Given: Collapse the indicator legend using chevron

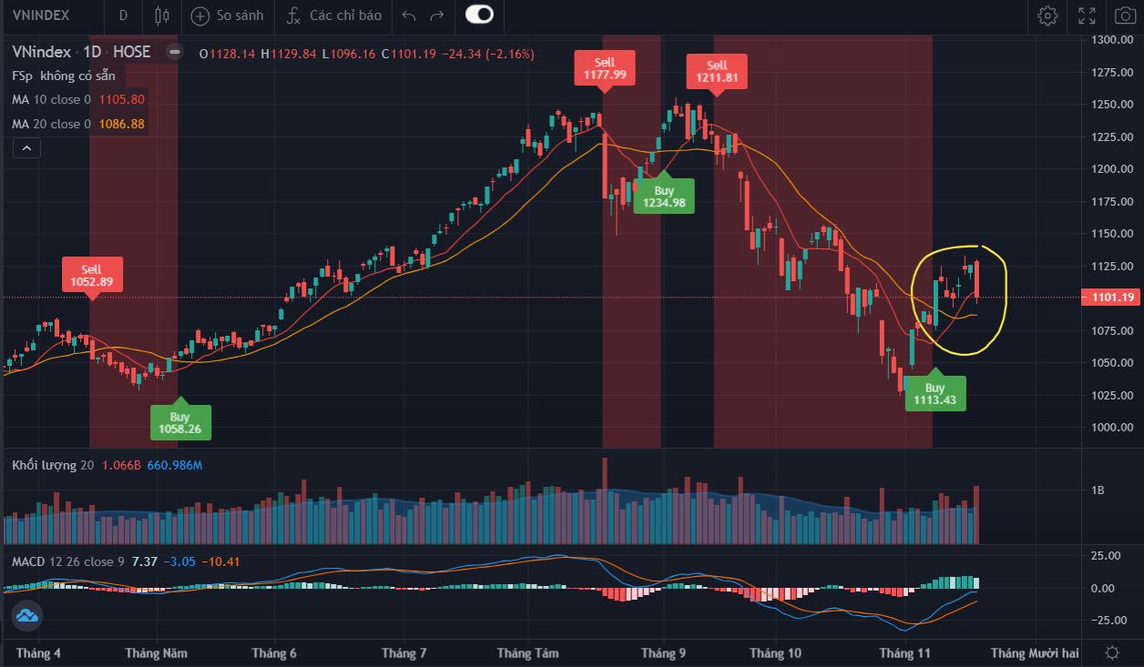Looking at the screenshot, I should click(26, 147).
